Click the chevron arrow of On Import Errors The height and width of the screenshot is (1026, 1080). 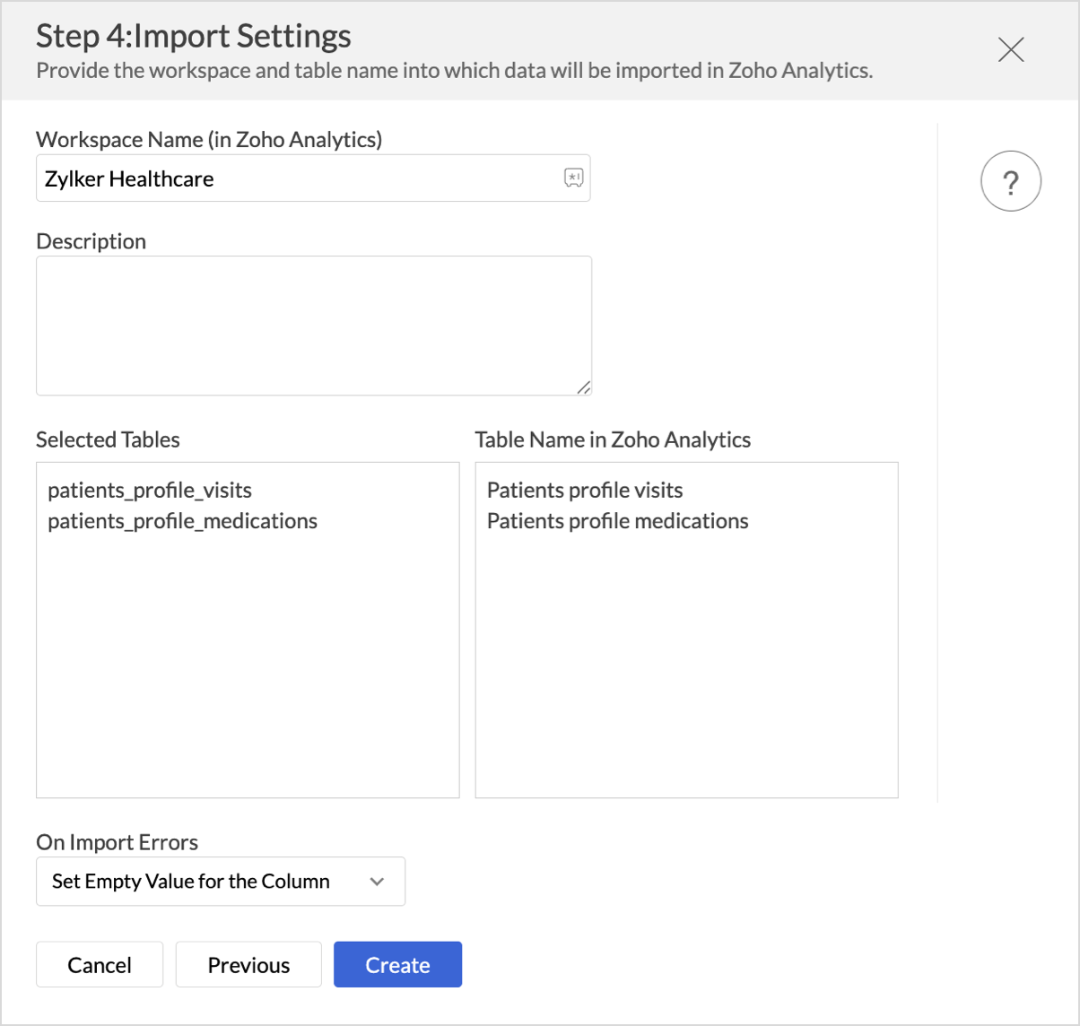coord(377,882)
